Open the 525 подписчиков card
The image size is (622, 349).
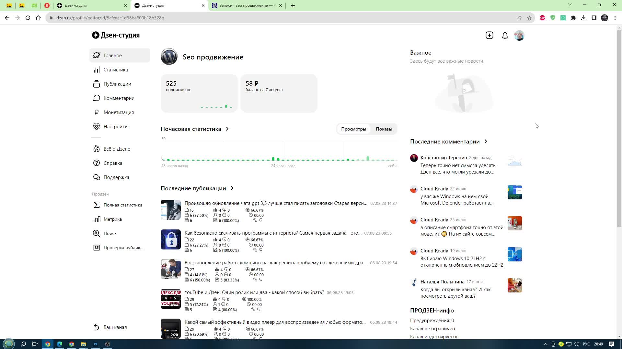coord(199,93)
